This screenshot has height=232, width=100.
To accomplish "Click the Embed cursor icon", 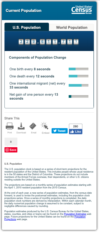I will click(x=45, y=126).
